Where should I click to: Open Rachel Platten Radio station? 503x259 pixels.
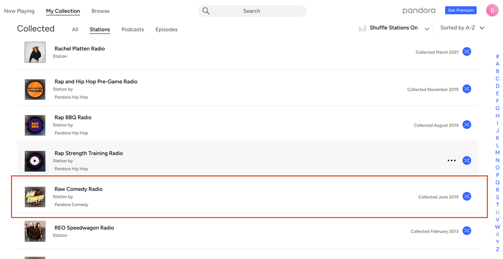coord(80,49)
